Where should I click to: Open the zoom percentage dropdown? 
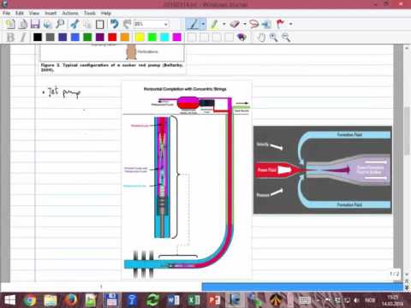[x=166, y=24]
